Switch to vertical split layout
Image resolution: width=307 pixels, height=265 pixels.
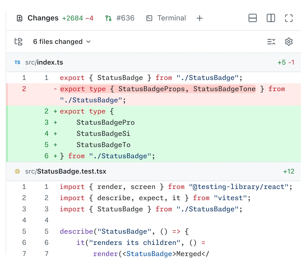tap(271, 18)
